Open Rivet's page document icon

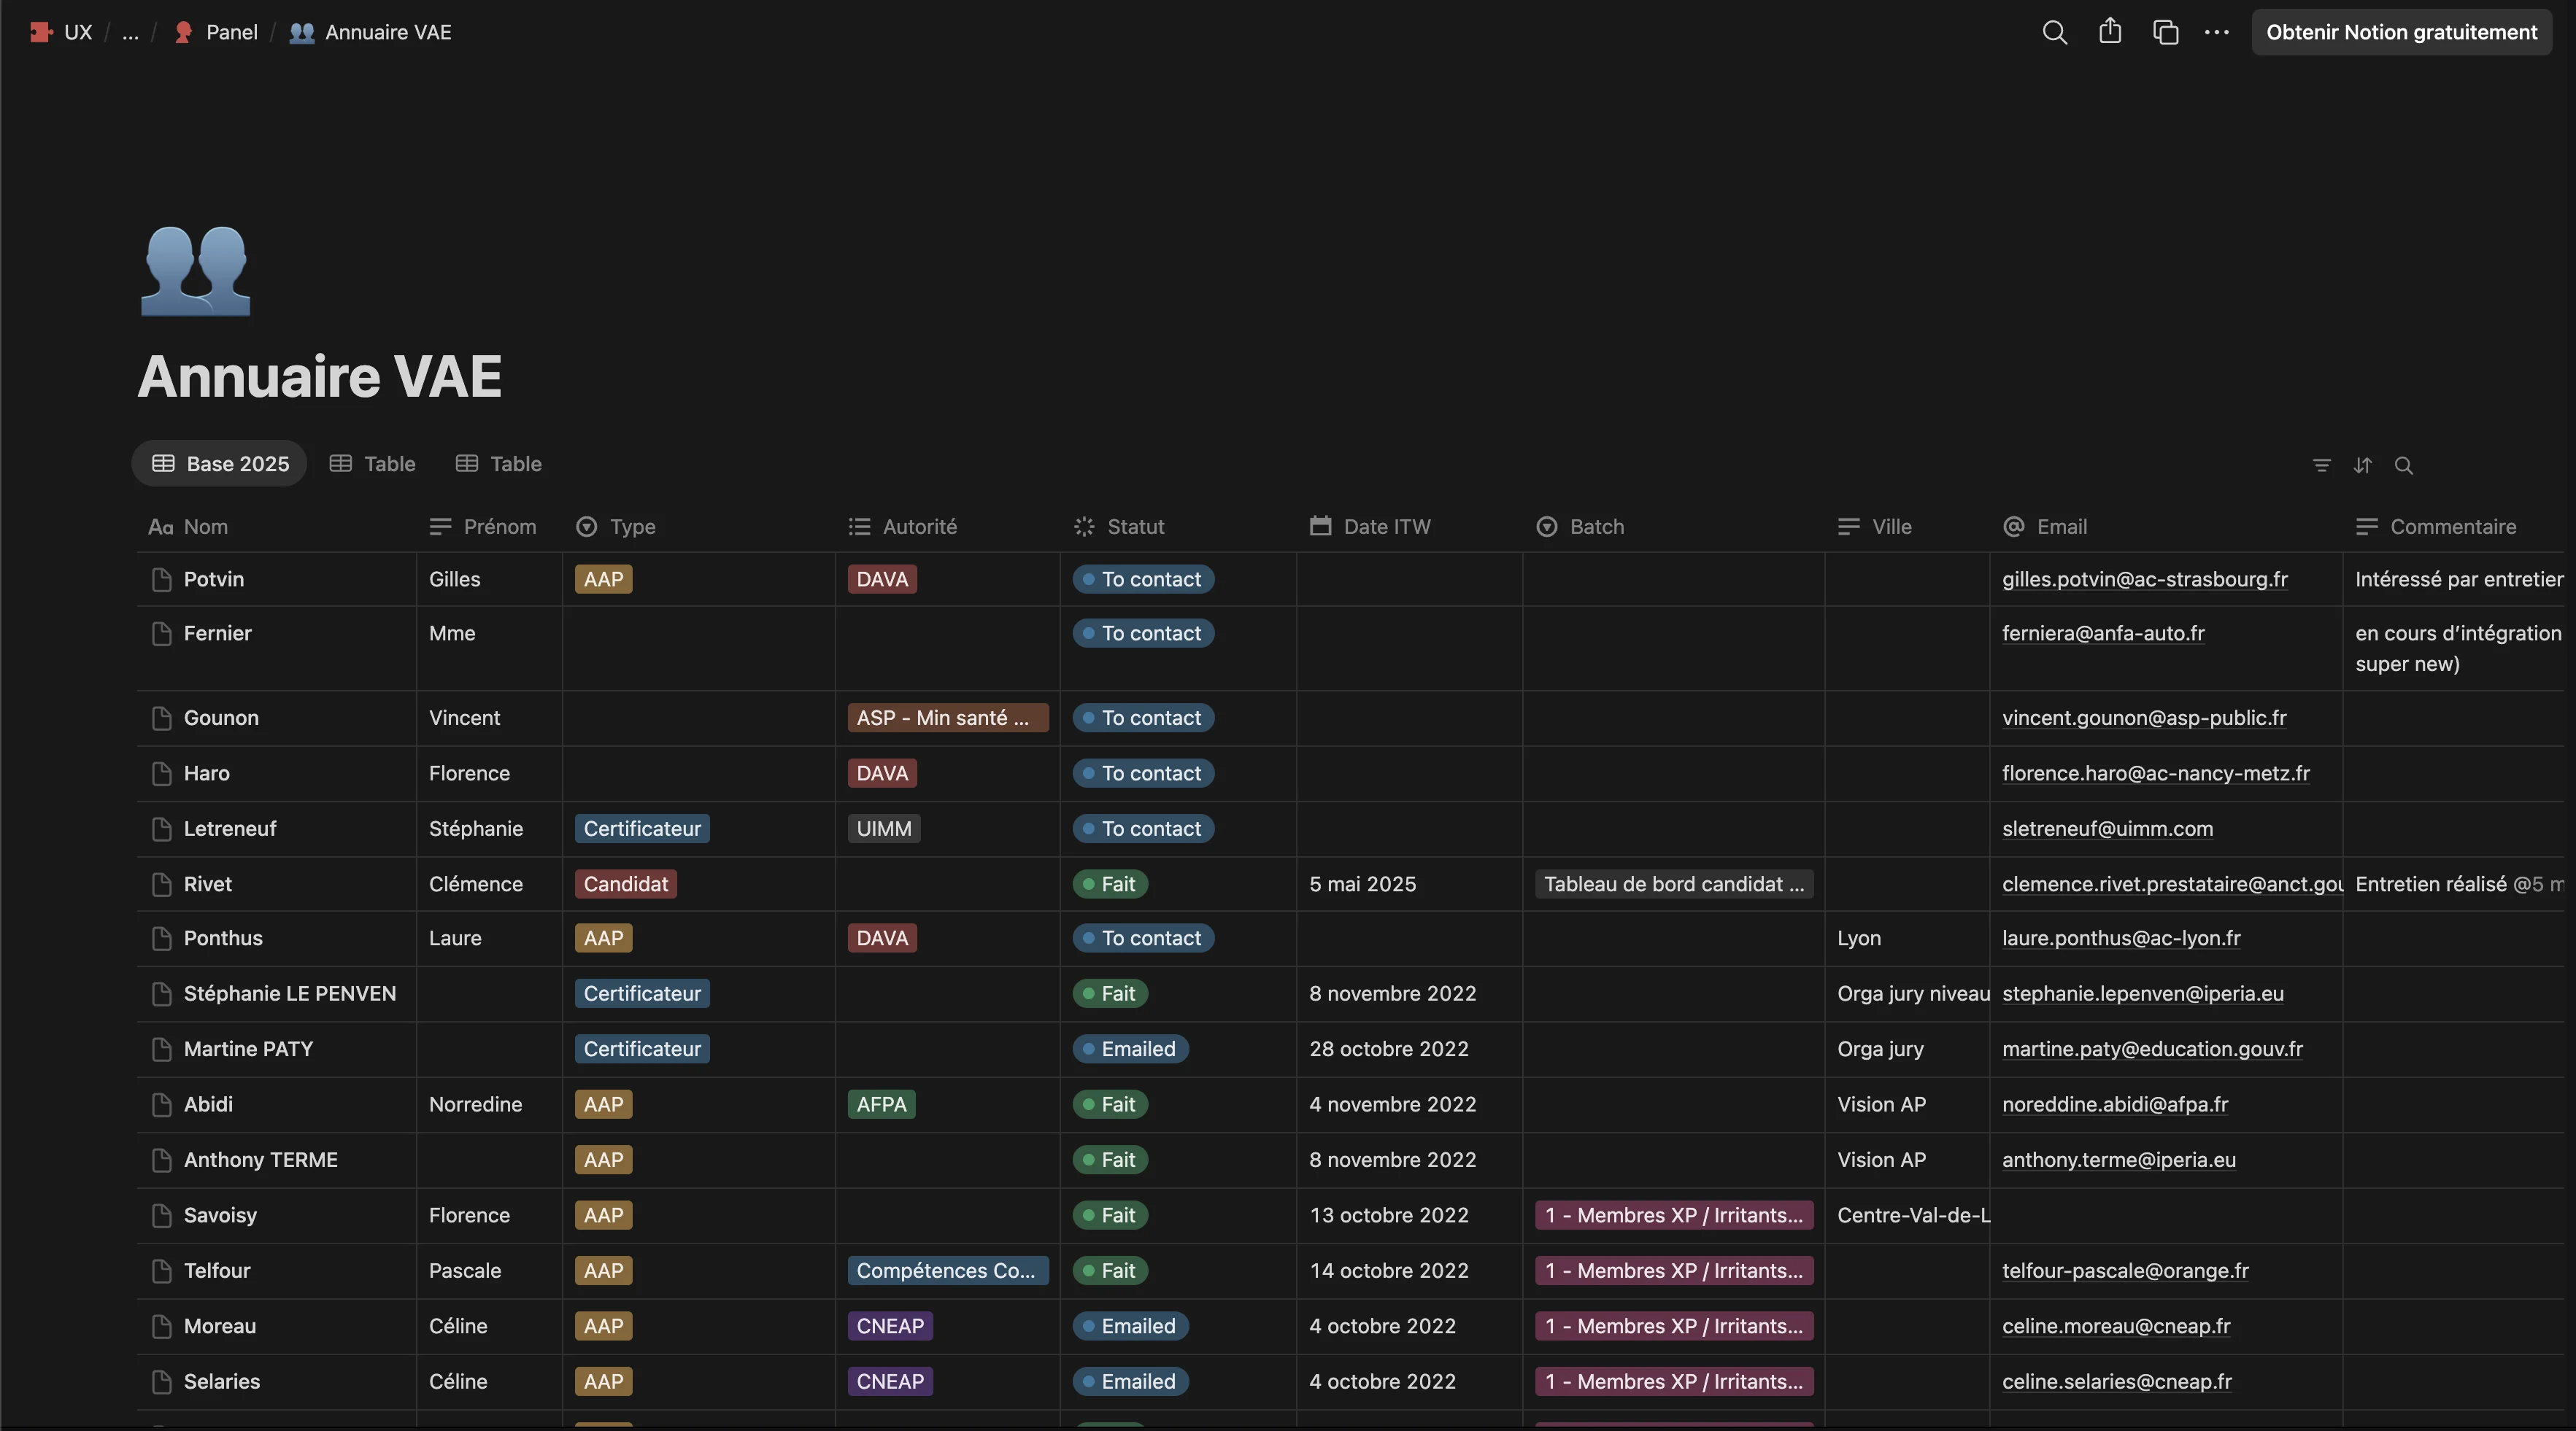click(162, 885)
